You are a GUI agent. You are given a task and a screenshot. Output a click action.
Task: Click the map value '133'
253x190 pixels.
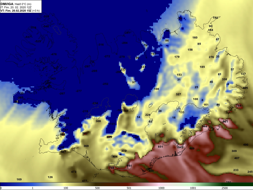(x=182, y=112)
